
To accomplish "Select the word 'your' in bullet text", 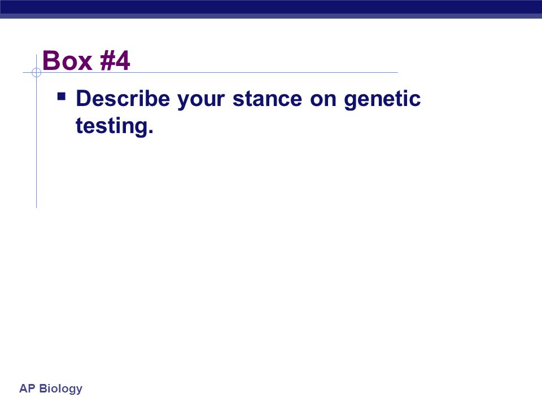I will pyautogui.click(x=201, y=100).
